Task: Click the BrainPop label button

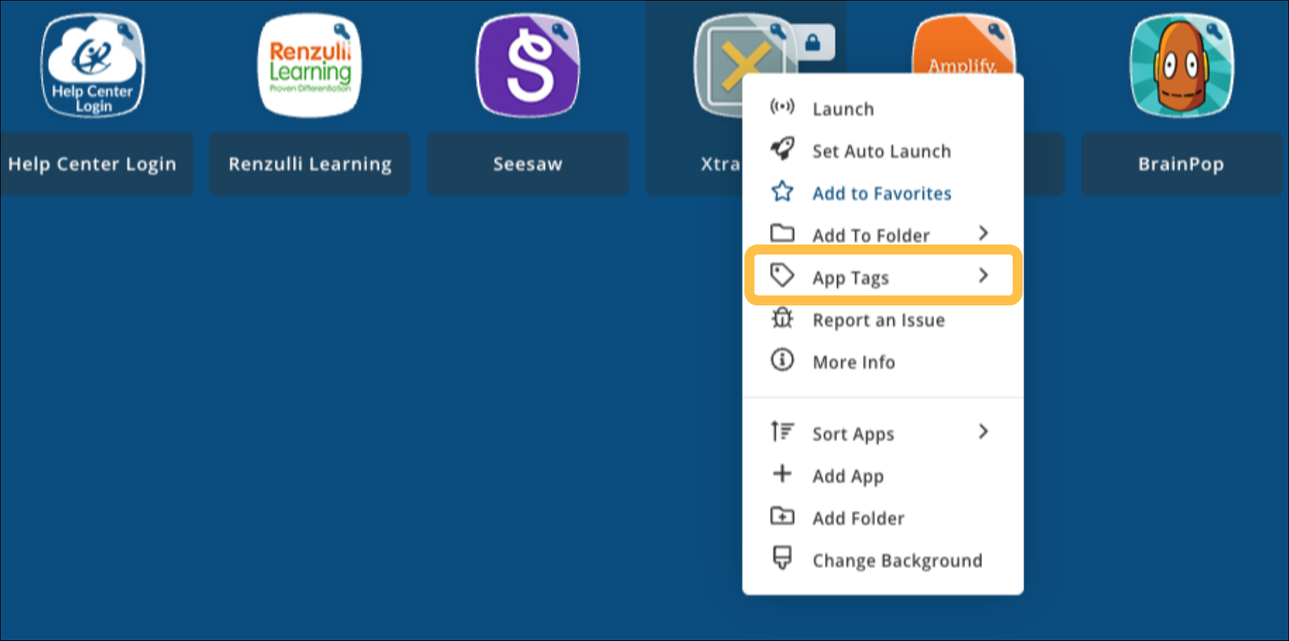Action: pos(1182,164)
